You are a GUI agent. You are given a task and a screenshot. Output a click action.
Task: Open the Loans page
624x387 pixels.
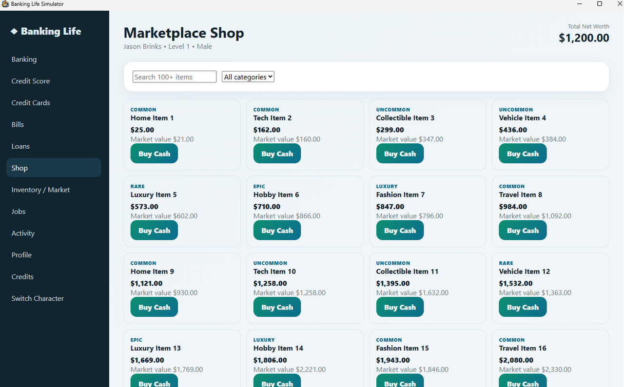click(54, 146)
